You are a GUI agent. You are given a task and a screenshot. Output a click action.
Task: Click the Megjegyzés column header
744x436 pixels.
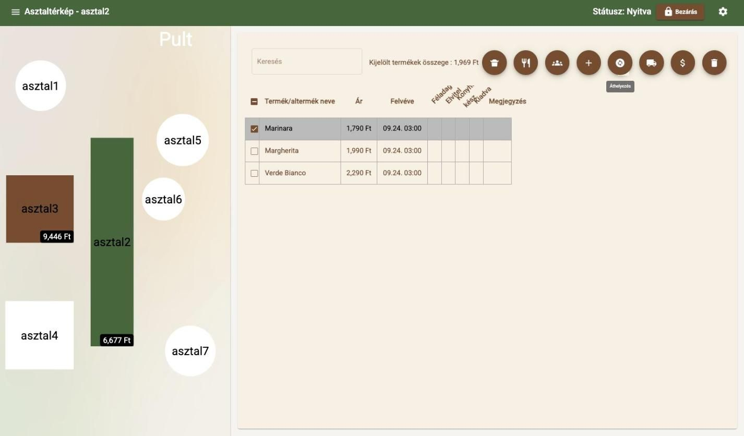coord(508,101)
